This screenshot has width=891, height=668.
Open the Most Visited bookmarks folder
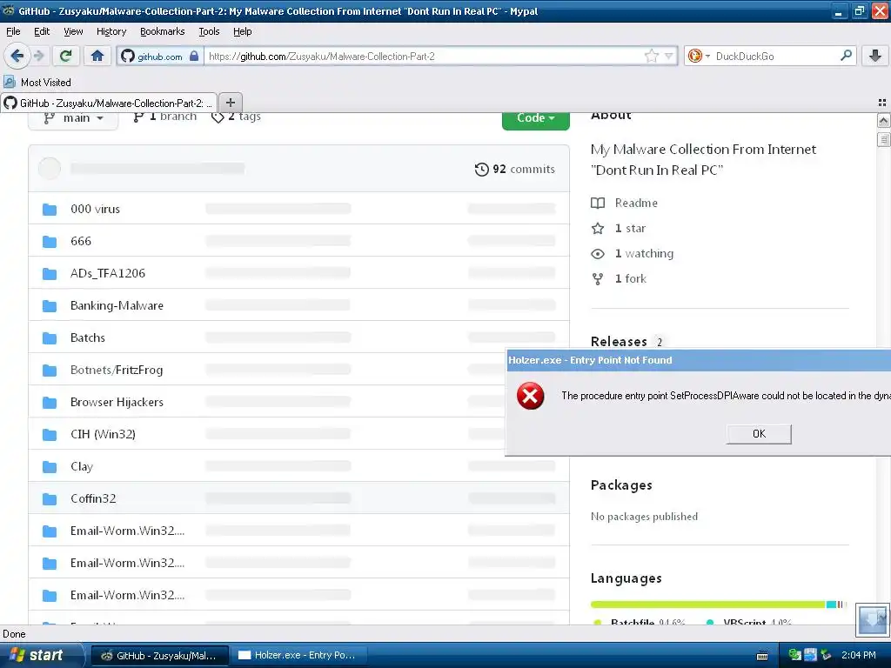(37, 83)
